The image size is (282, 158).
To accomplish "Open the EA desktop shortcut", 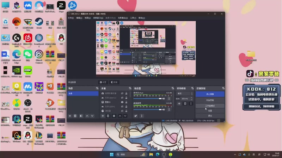I will click(x=17, y=23).
